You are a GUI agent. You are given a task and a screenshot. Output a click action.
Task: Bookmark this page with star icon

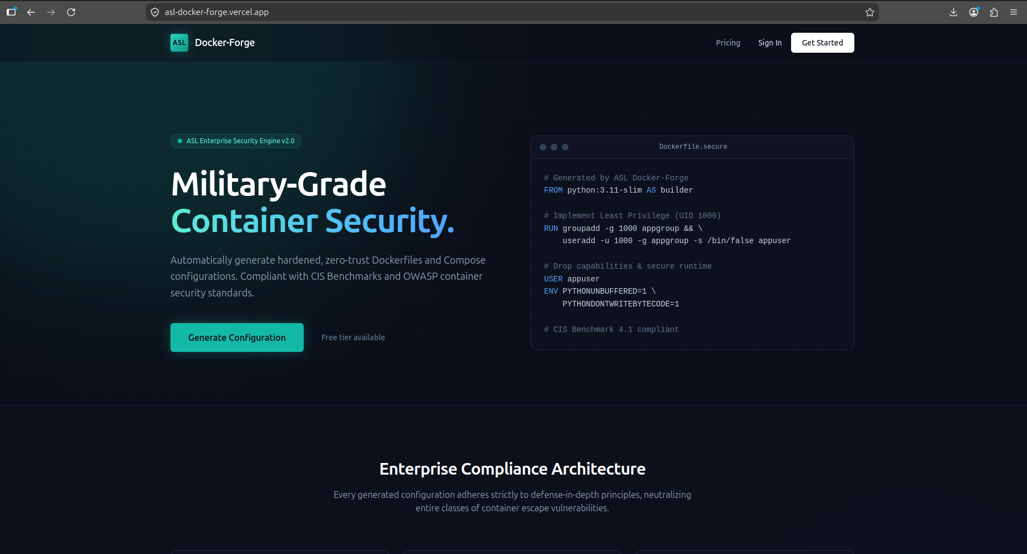[x=870, y=12]
